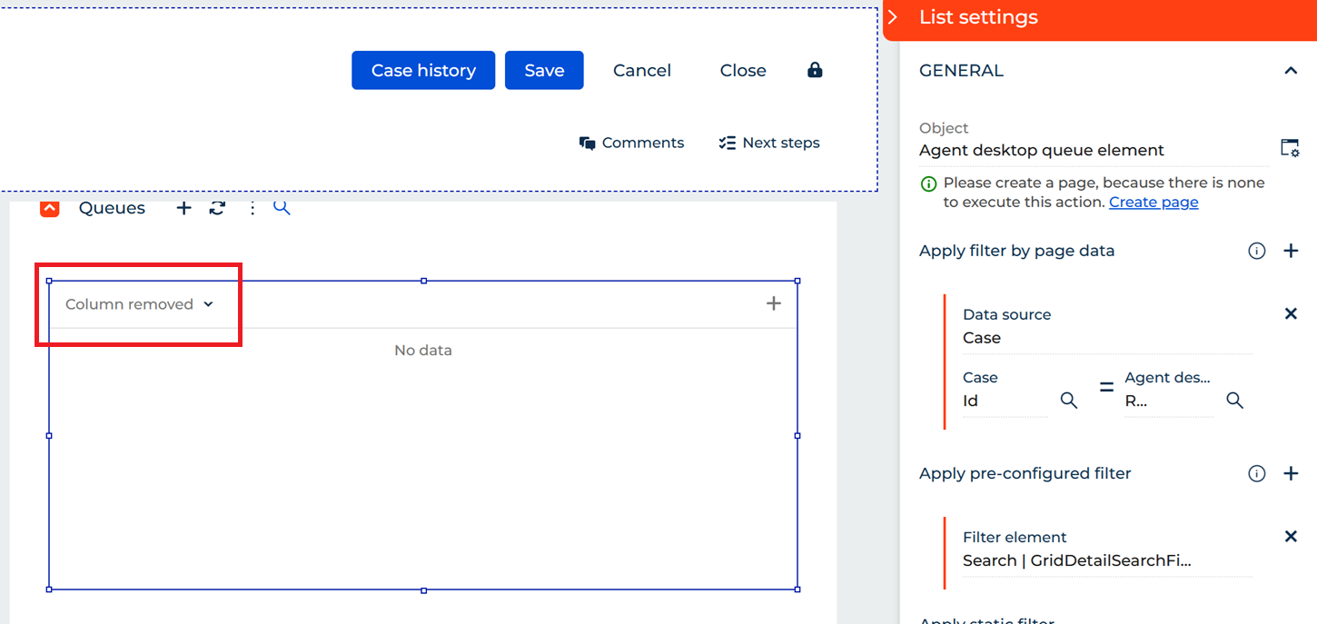Image resolution: width=1317 pixels, height=624 pixels.
Task: Collapse the Queues section
Action: click(x=50, y=208)
